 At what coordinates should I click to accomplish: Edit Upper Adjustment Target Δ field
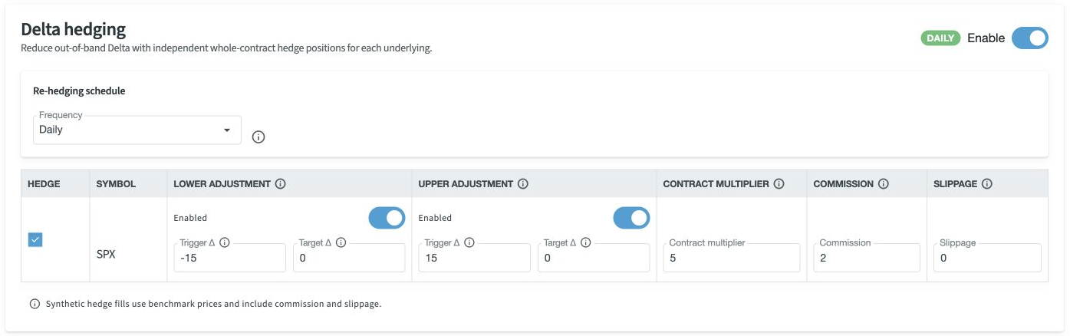click(x=594, y=258)
